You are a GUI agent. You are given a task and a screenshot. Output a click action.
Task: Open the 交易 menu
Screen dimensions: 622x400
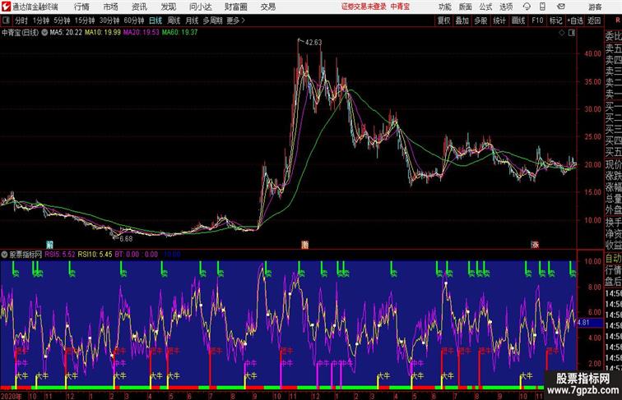pyautogui.click(x=267, y=7)
